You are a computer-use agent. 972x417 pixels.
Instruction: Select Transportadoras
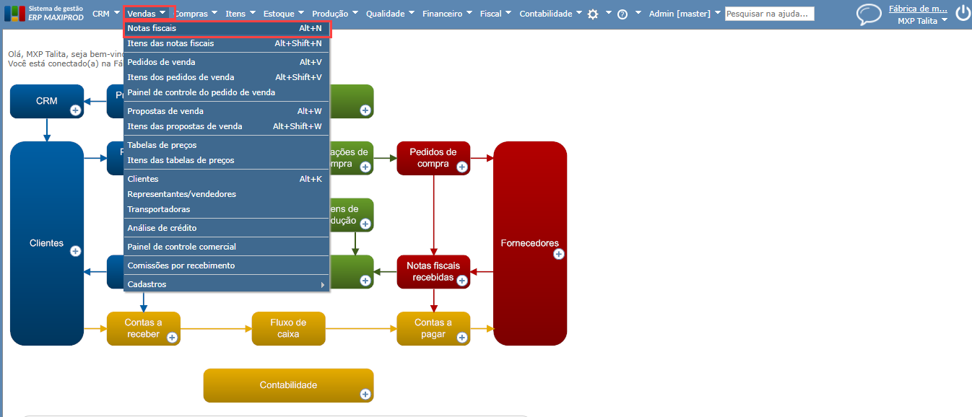pyautogui.click(x=227, y=209)
